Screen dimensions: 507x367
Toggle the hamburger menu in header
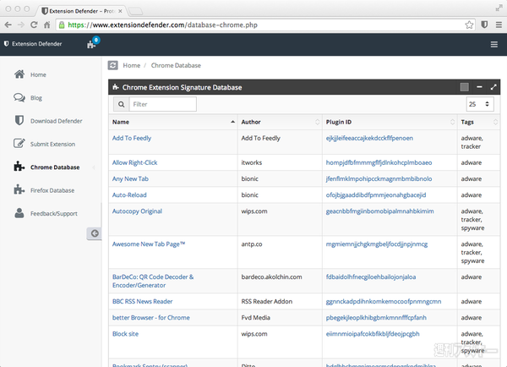493,44
